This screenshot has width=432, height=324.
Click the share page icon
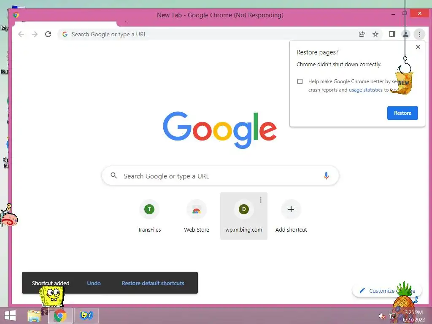coord(362,34)
